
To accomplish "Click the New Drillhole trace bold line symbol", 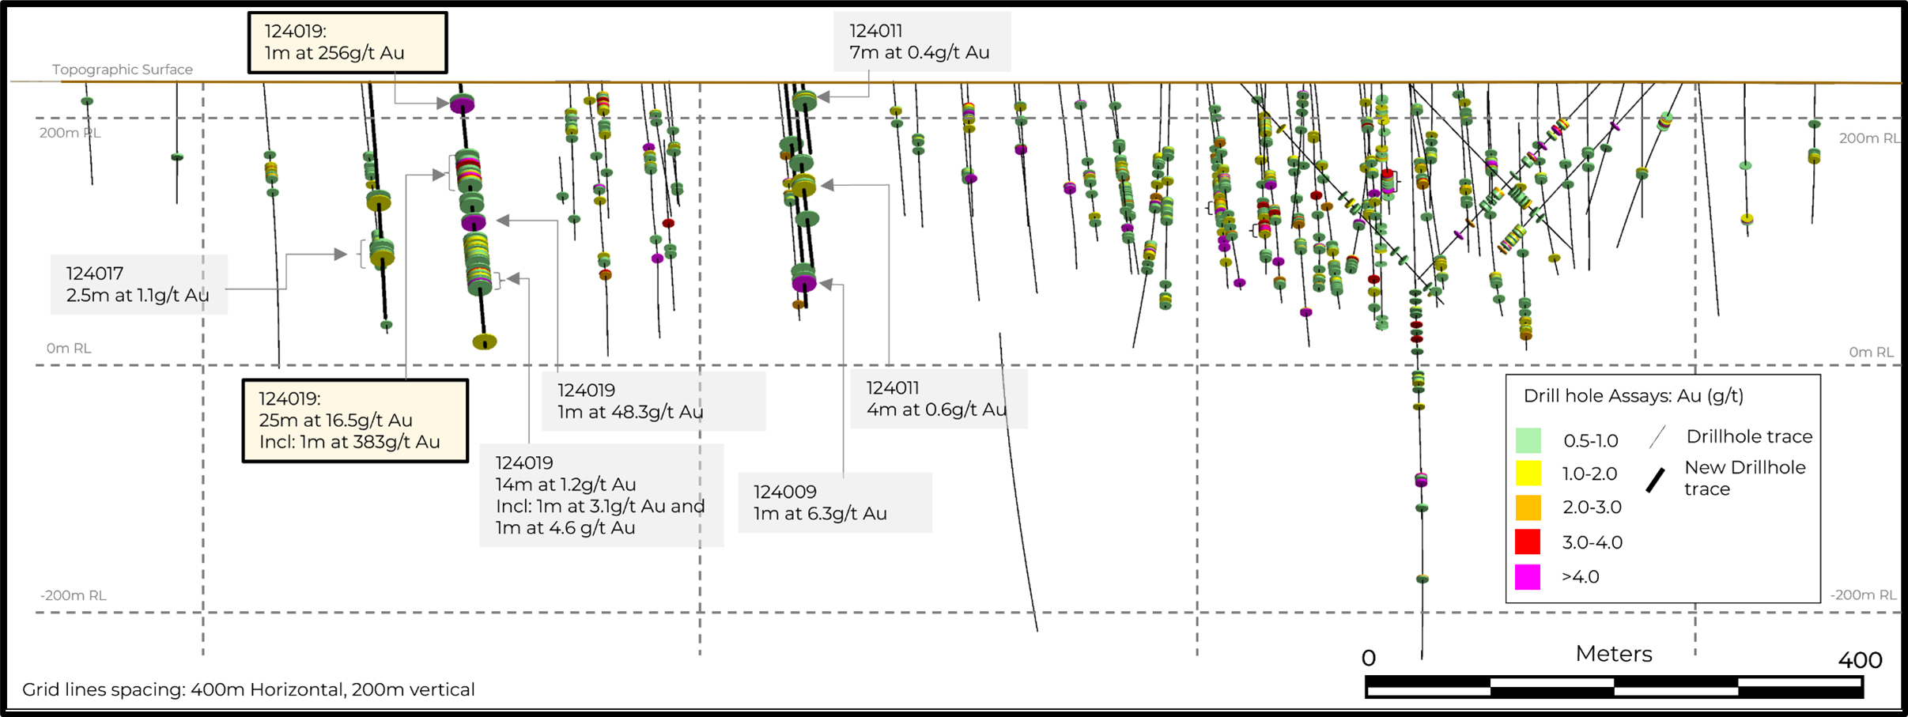I will pyautogui.click(x=1655, y=480).
